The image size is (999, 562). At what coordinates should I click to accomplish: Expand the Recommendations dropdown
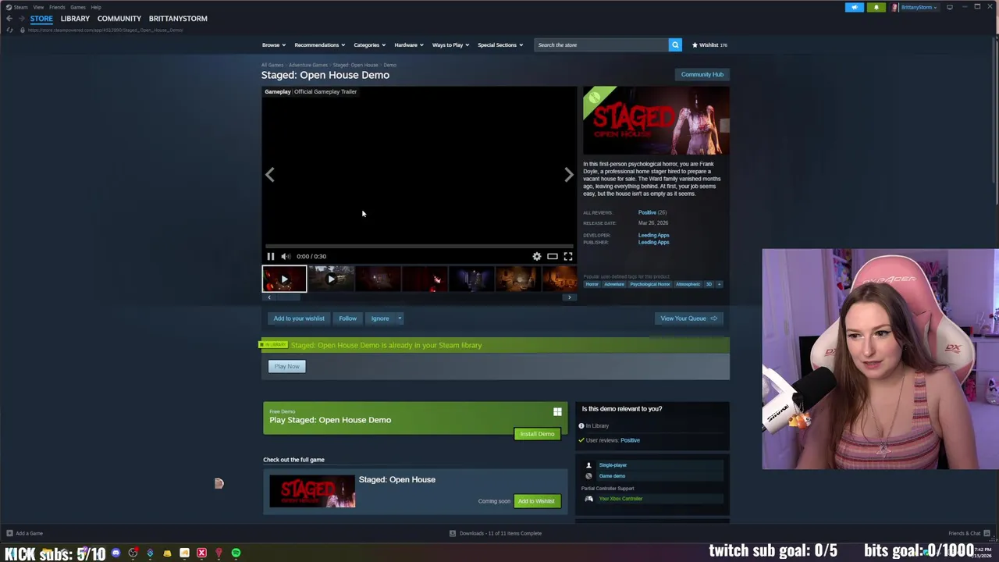pos(320,44)
